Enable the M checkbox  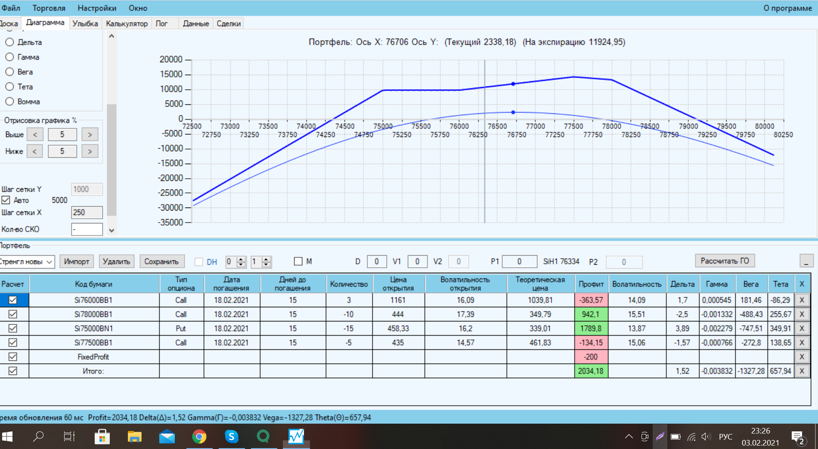point(298,261)
